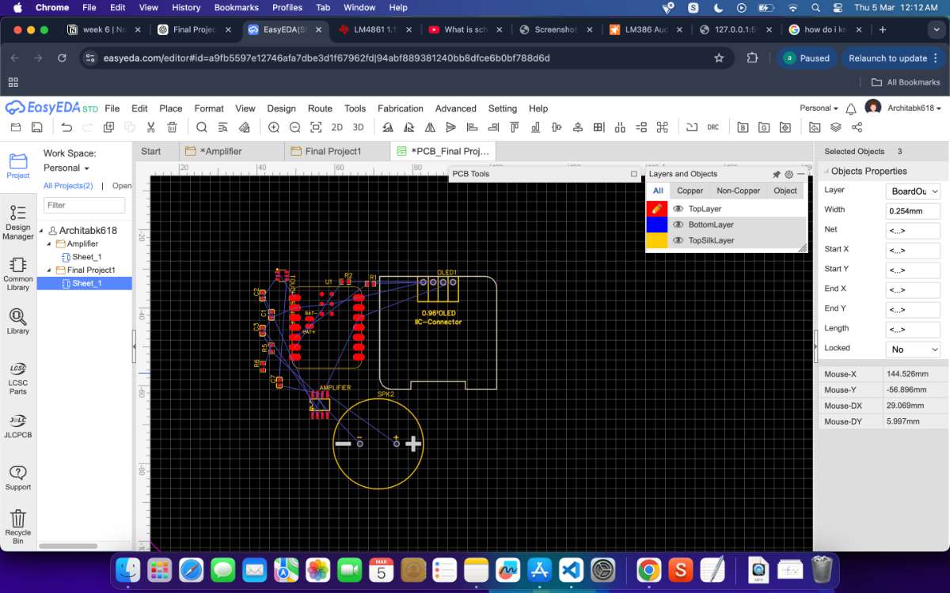Screen dimensions: 950x593
Task: Toggle TopSilkLayer visibility eye
Action: (x=678, y=240)
